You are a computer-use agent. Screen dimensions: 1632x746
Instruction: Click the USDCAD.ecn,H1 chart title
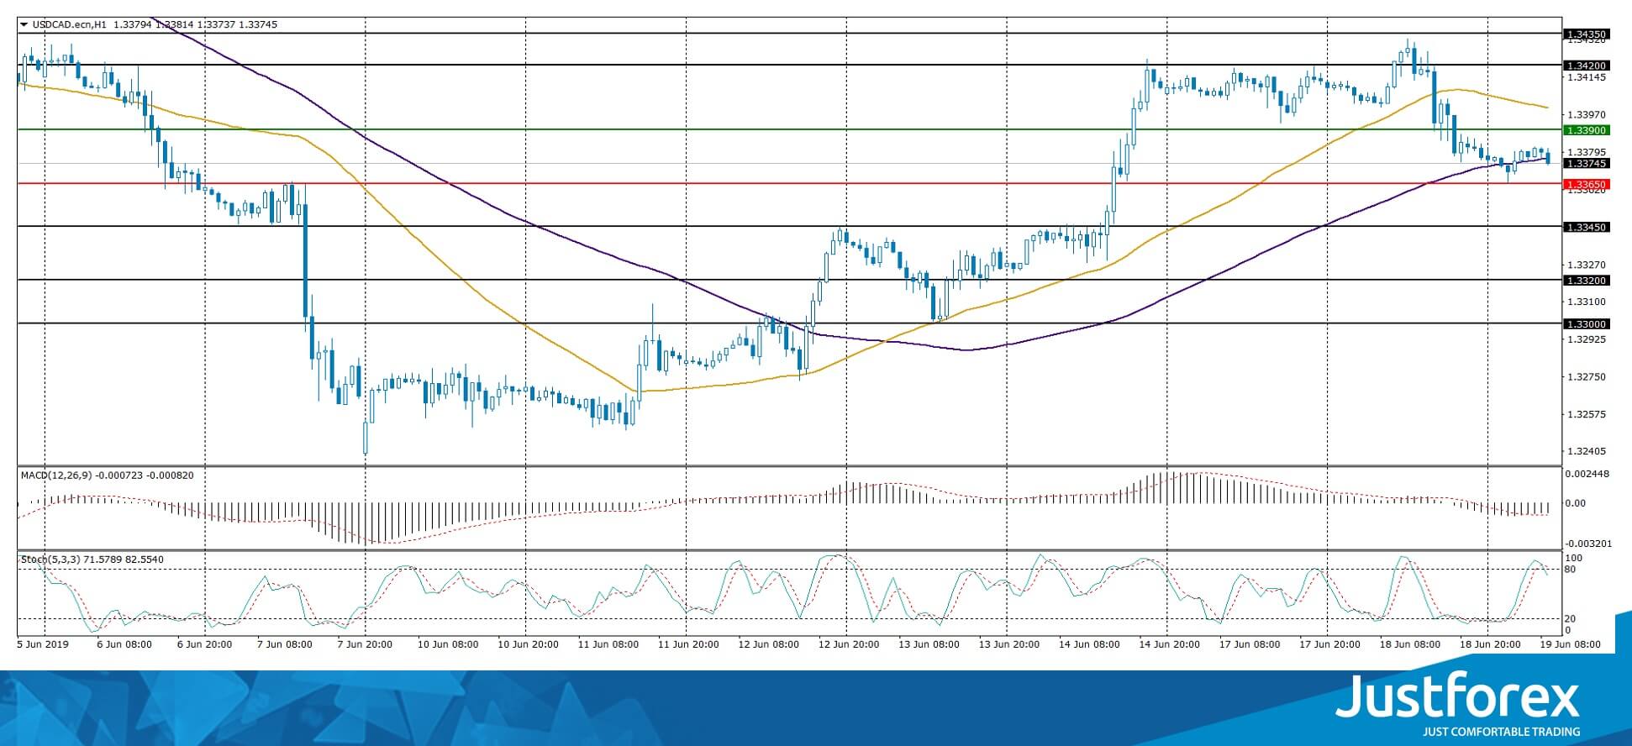click(70, 25)
